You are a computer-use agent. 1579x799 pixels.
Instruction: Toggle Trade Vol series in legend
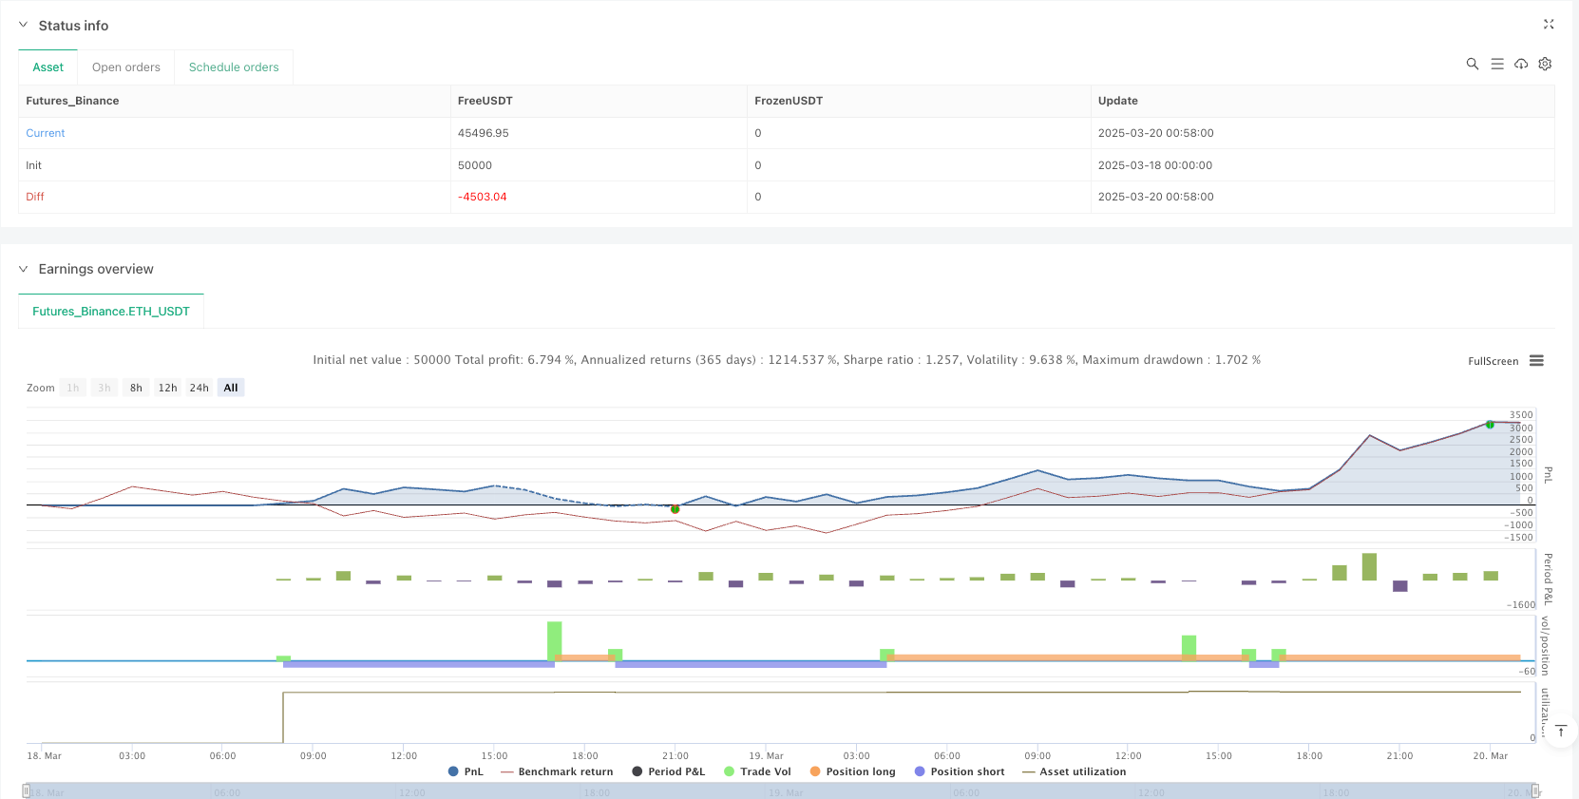tap(757, 771)
